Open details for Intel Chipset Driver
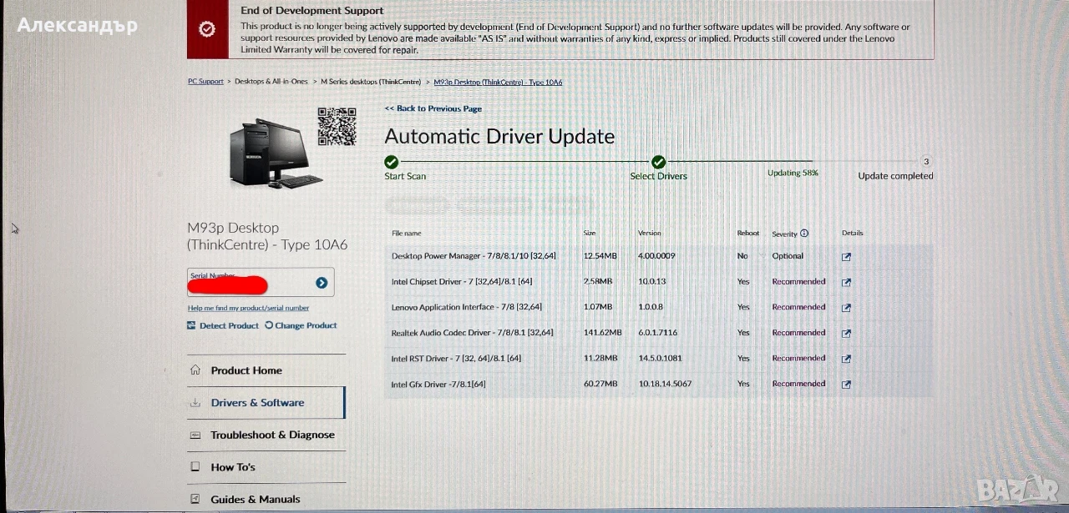 [846, 282]
